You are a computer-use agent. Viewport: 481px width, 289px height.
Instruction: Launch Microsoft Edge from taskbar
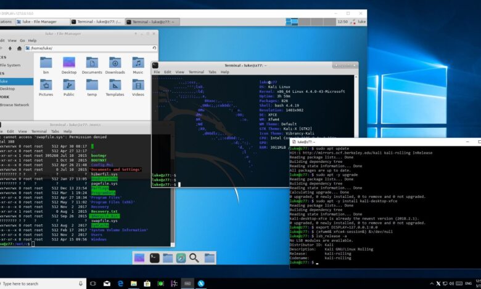[120, 283]
